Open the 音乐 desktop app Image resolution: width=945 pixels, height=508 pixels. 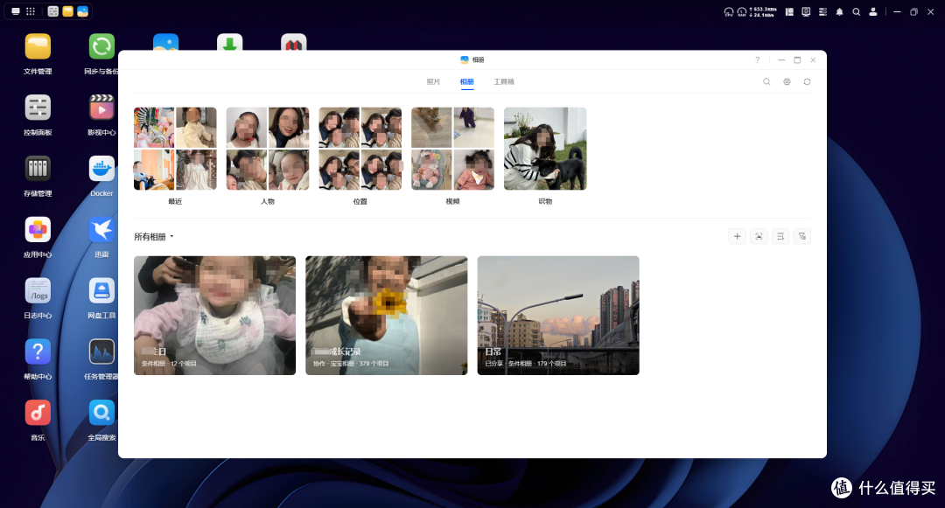click(x=38, y=413)
